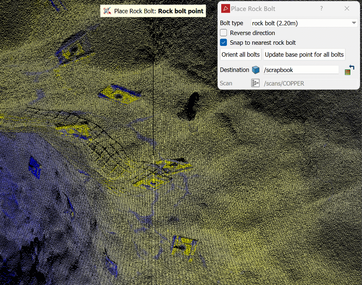This screenshot has width=362, height=285.
Task: Click the Scan hierarchy icon
Action: point(255,83)
